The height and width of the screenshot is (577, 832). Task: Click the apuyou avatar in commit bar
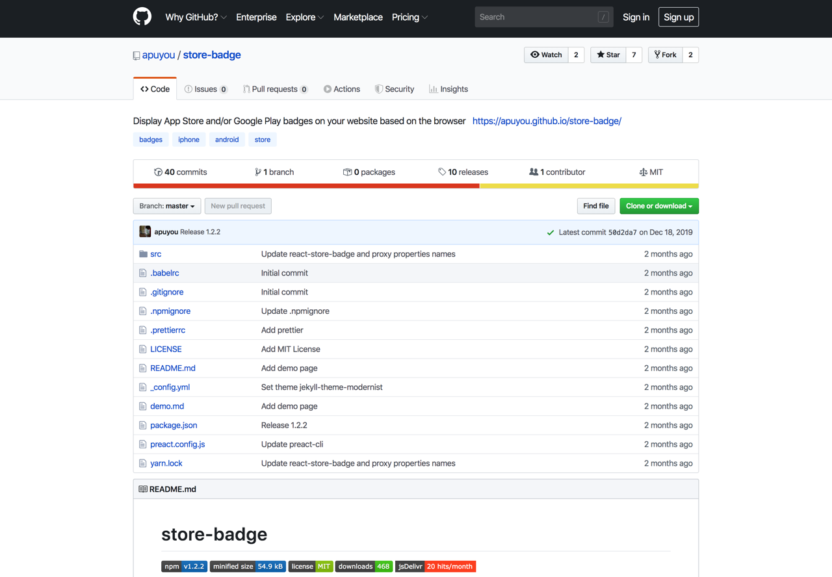coord(145,231)
